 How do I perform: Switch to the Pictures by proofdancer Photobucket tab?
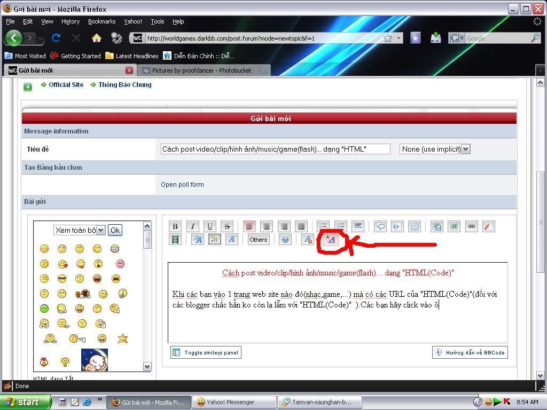click(x=203, y=70)
